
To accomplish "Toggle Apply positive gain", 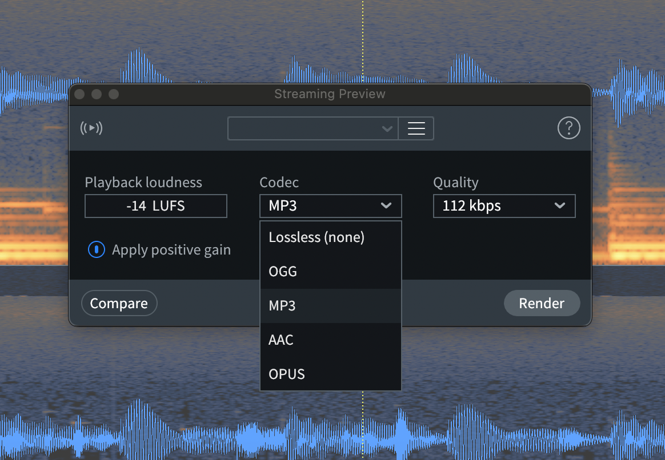I will [x=97, y=250].
